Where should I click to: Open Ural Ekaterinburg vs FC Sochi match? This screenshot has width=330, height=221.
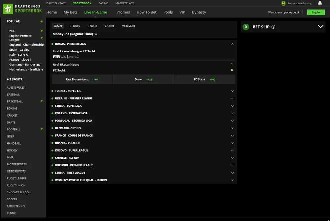pos(74,51)
